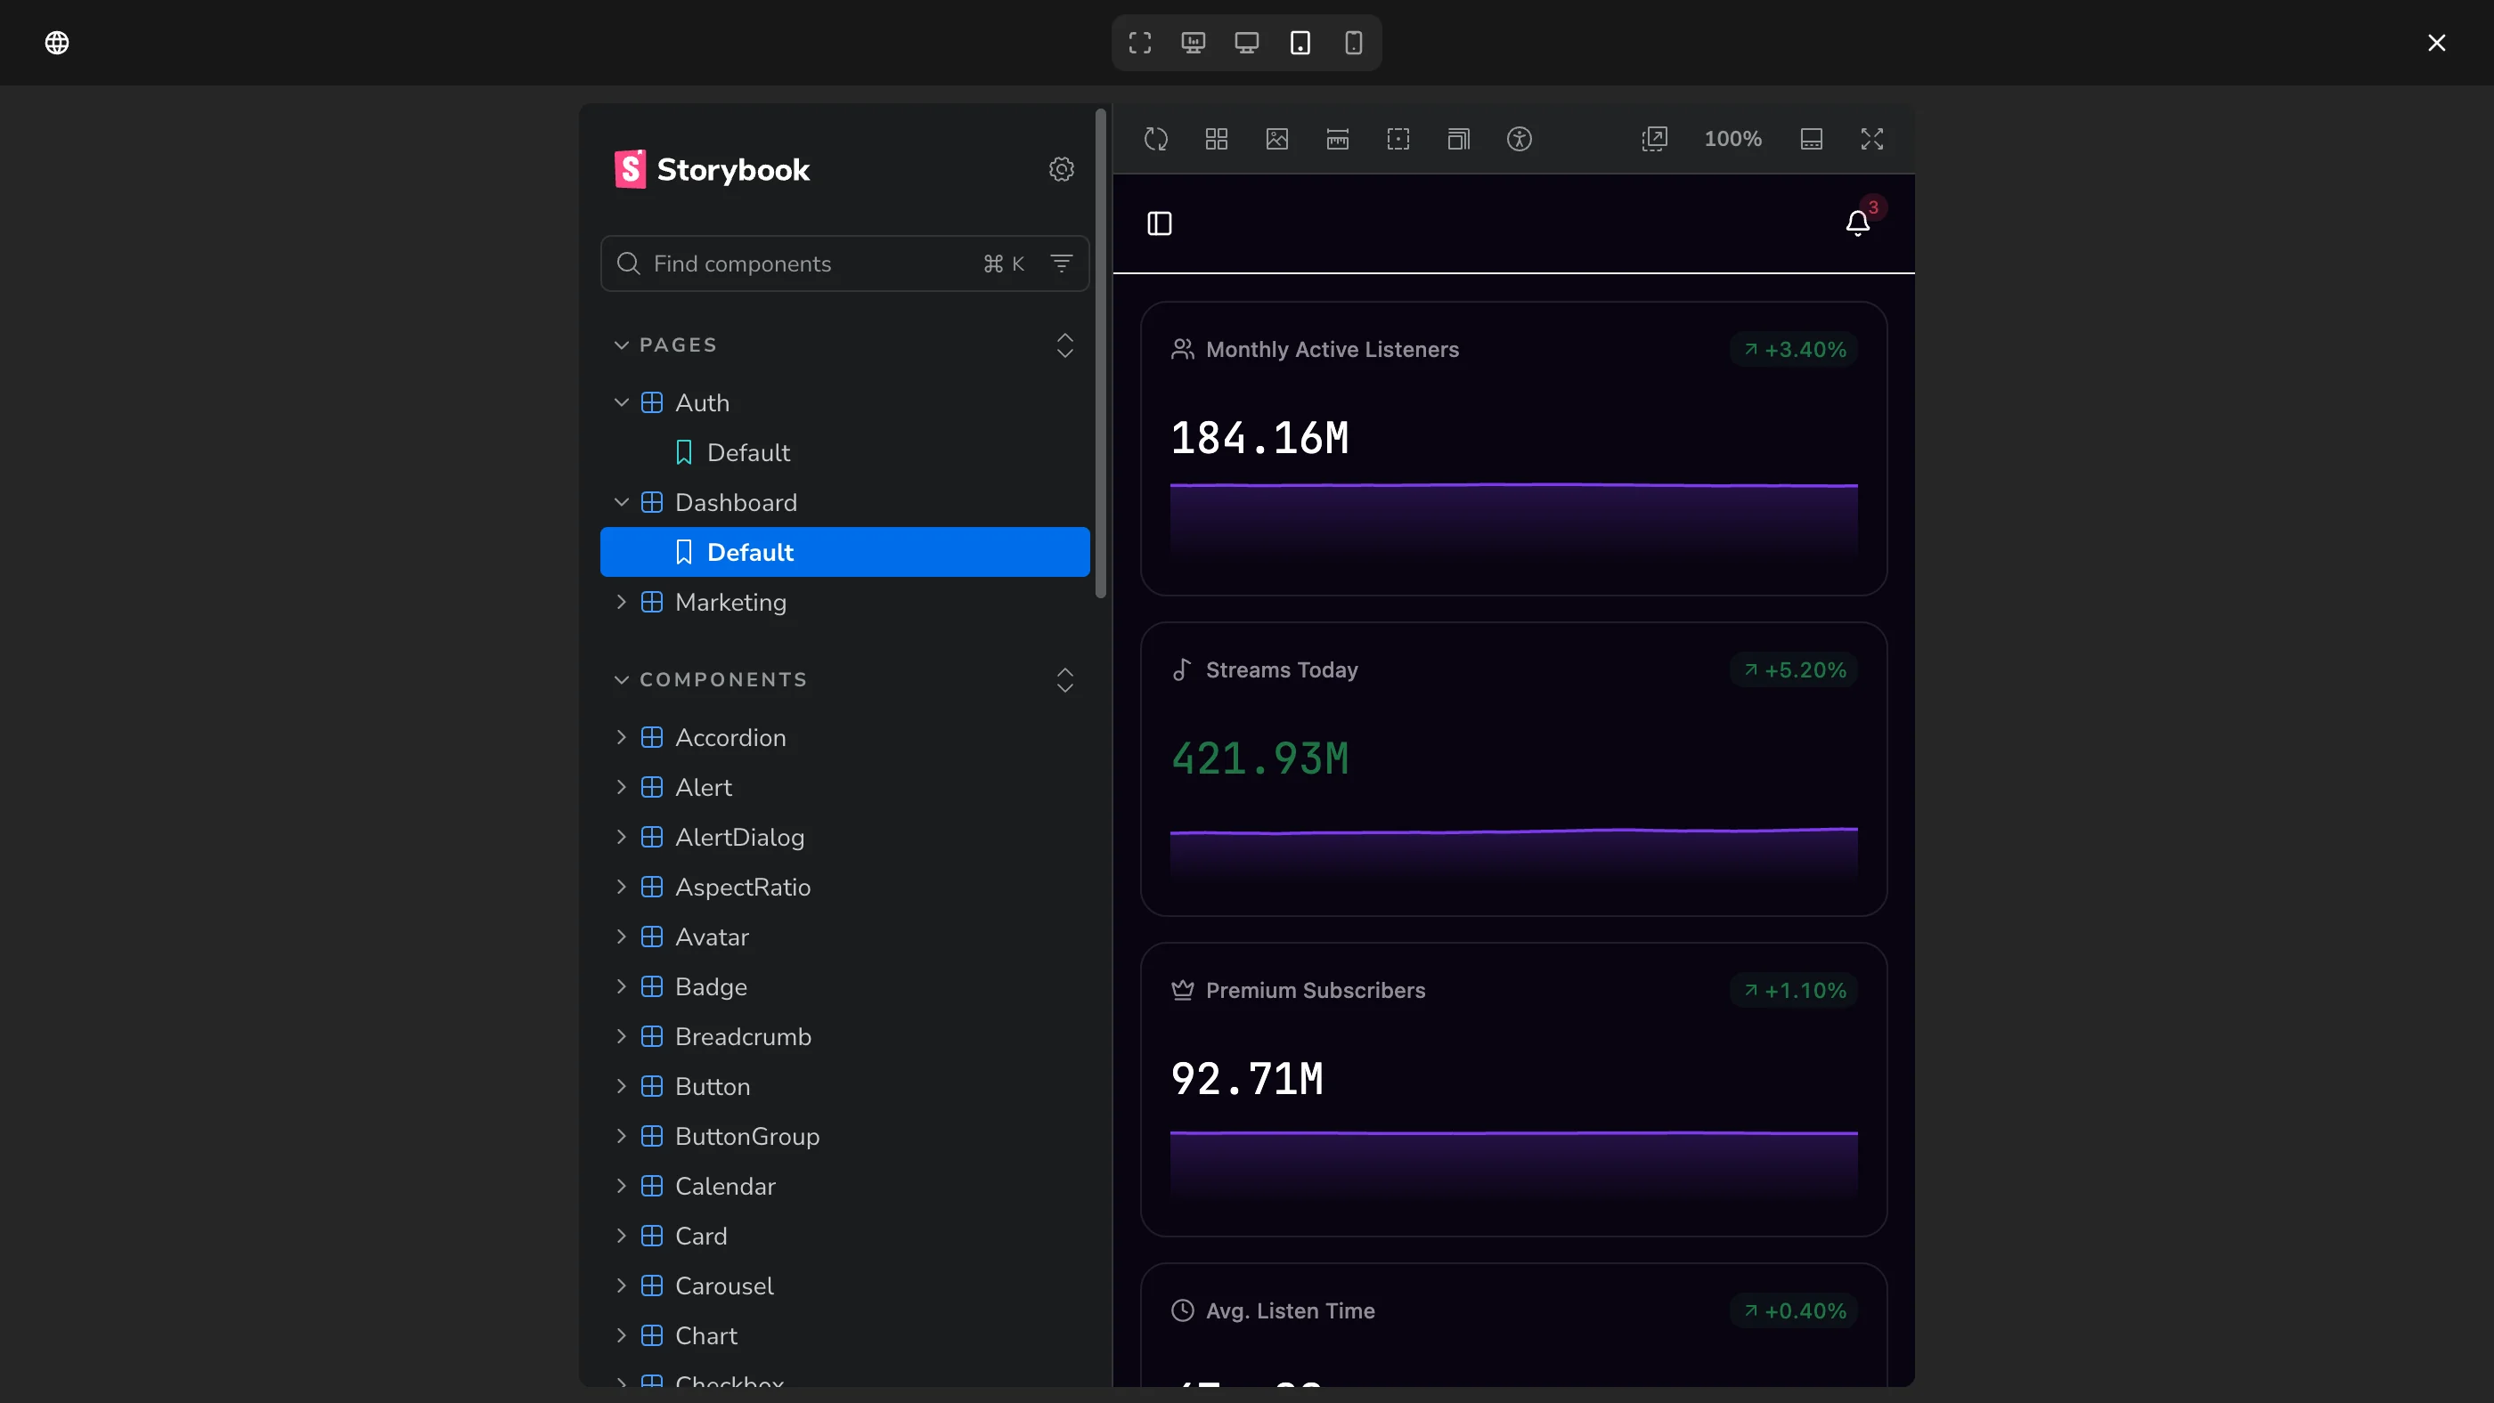This screenshot has height=1403, width=2494.
Task: Click the 92.71M subscribers value
Action: pos(1247,1079)
